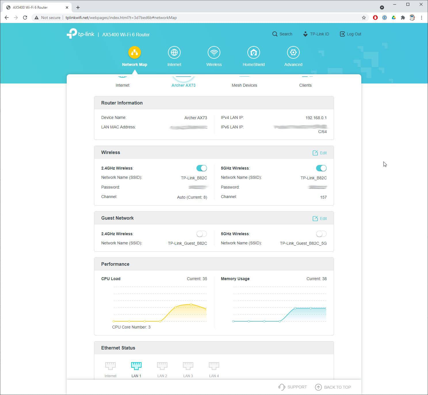428x395 pixels.
Task: Open the Chrome three-dot menu
Action: [421, 18]
